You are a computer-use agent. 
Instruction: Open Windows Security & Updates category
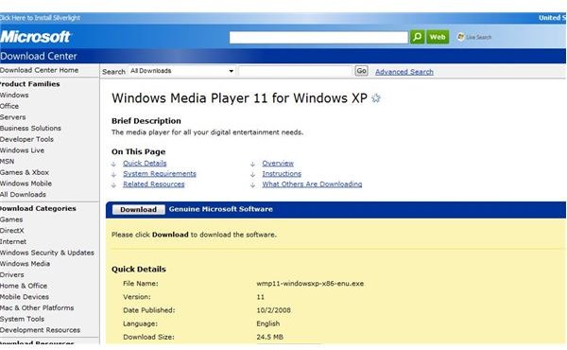click(x=47, y=253)
